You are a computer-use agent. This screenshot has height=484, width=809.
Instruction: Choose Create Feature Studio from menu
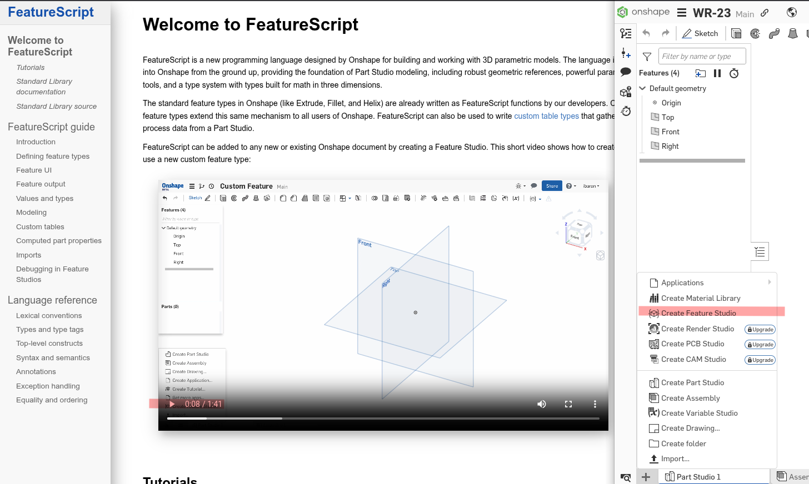point(698,313)
